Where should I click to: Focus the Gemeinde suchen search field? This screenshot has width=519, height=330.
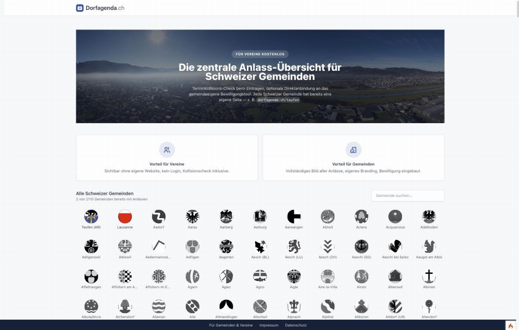(407, 196)
